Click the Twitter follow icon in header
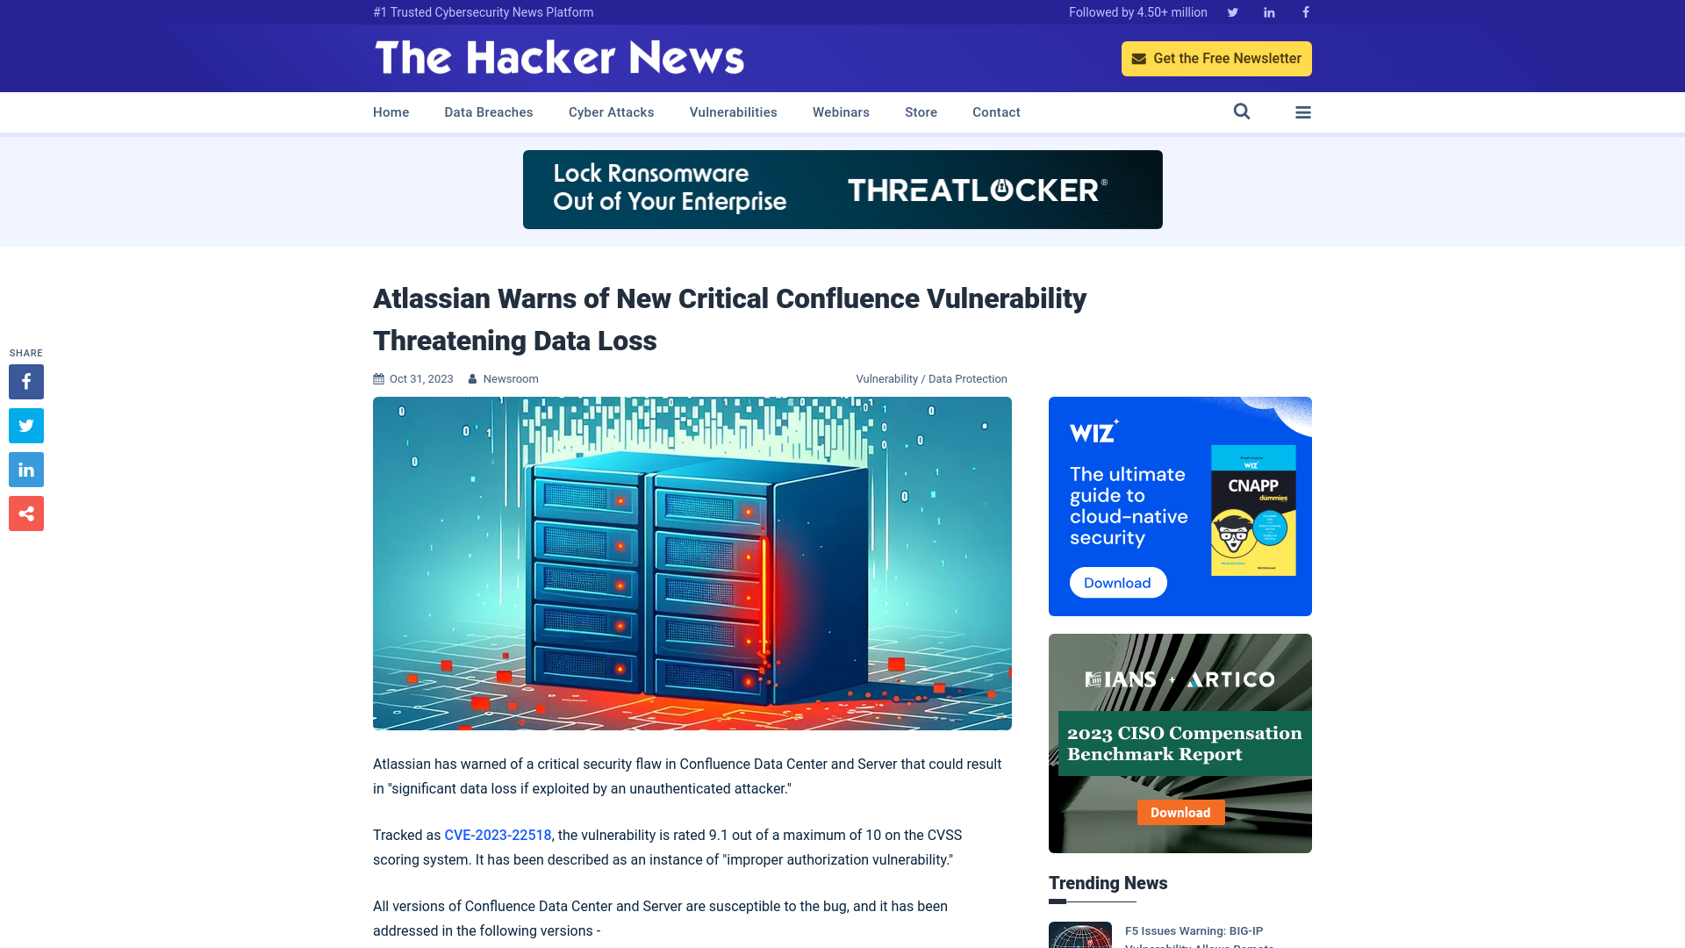The width and height of the screenshot is (1685, 948). (1232, 11)
